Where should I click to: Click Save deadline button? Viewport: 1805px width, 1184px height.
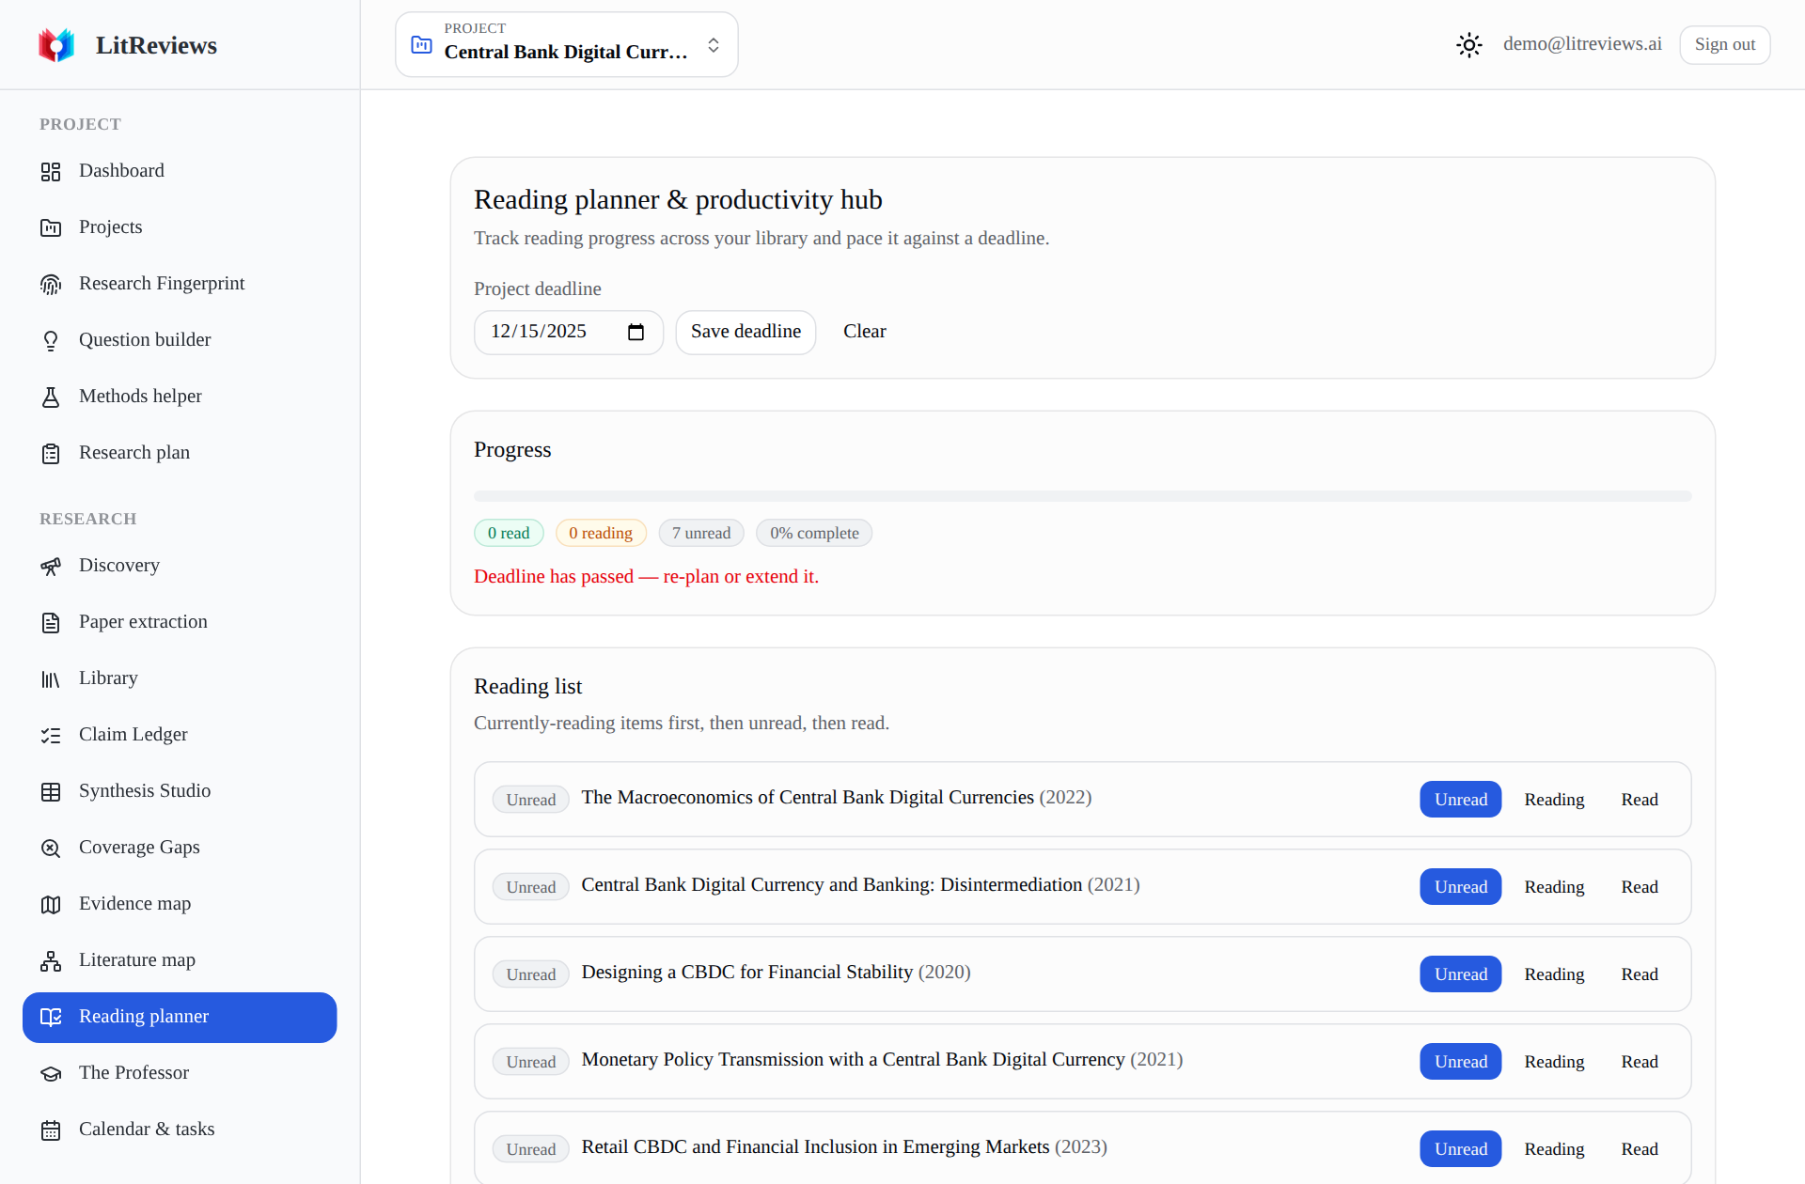tap(746, 332)
